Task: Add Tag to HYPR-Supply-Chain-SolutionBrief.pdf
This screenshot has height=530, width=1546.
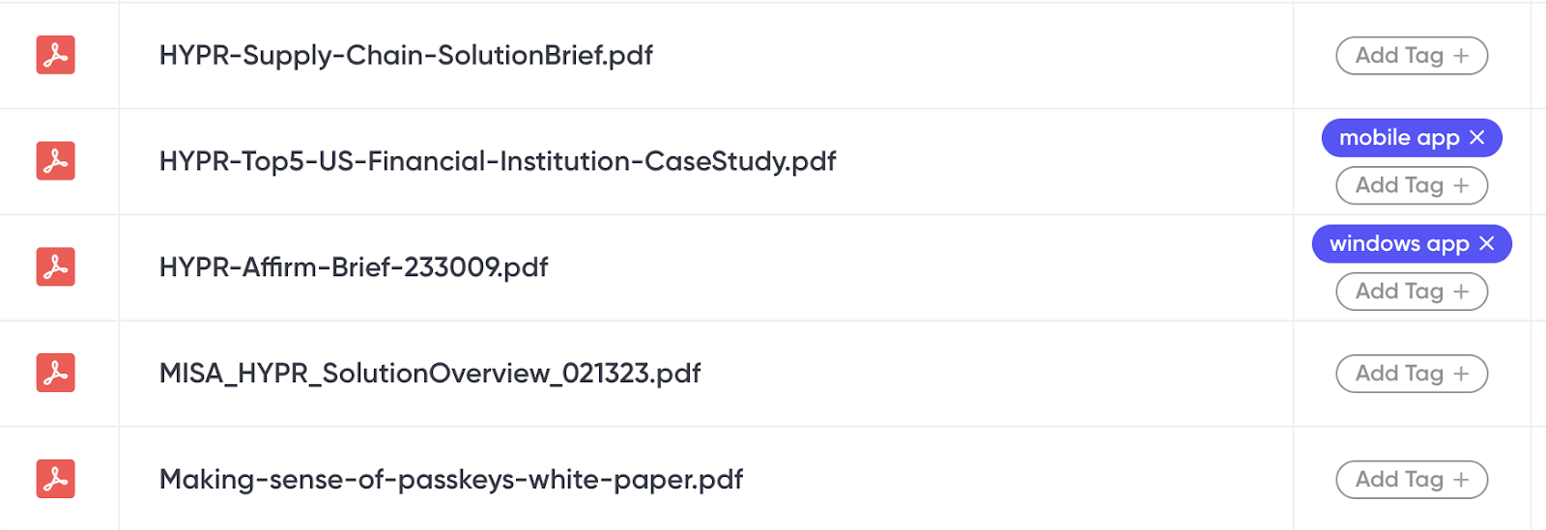Action: tap(1412, 56)
